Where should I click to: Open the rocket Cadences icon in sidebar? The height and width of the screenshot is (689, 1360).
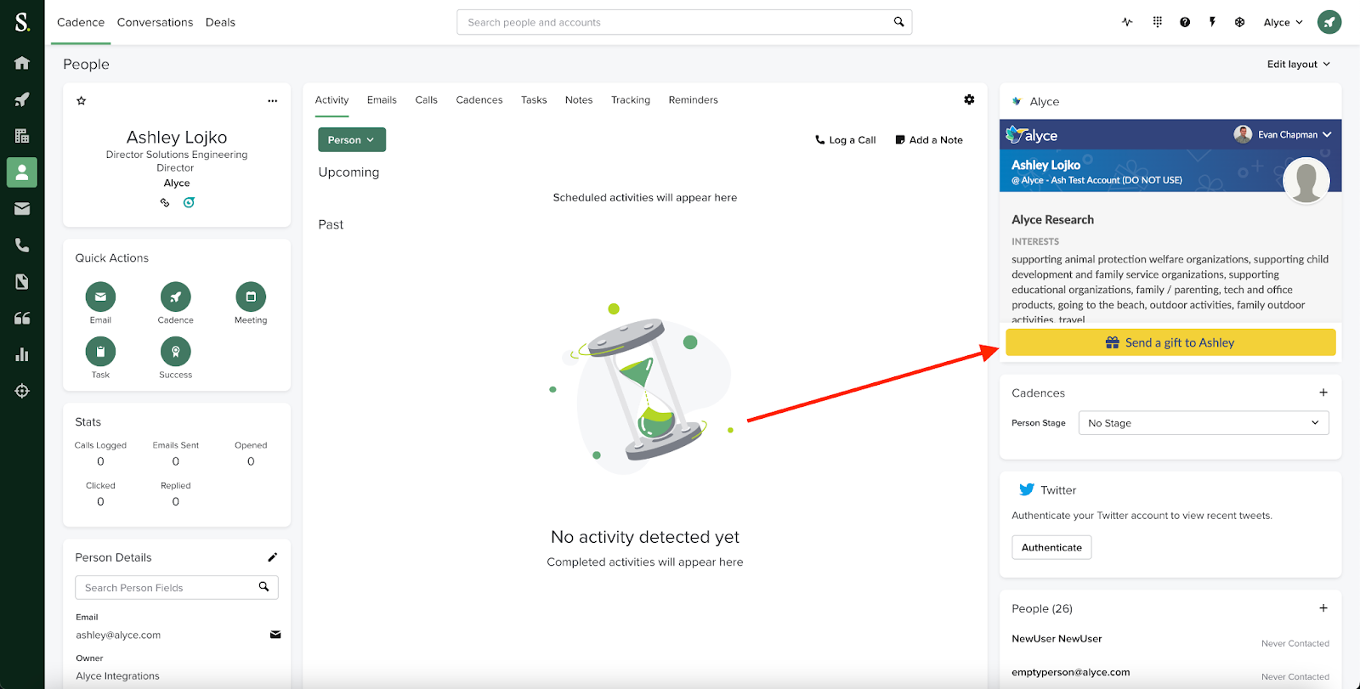[x=22, y=99]
